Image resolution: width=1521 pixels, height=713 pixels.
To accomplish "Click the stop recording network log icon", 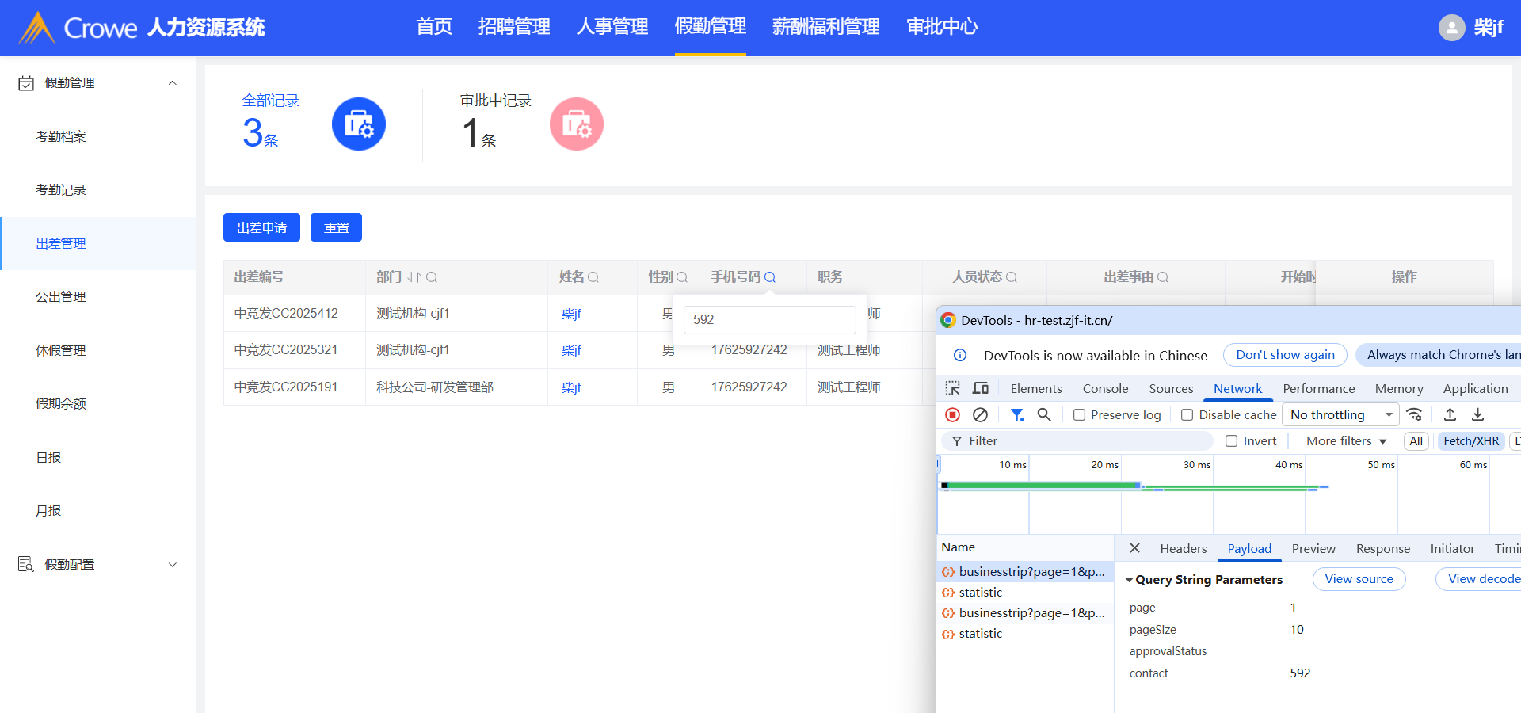I will 953,414.
